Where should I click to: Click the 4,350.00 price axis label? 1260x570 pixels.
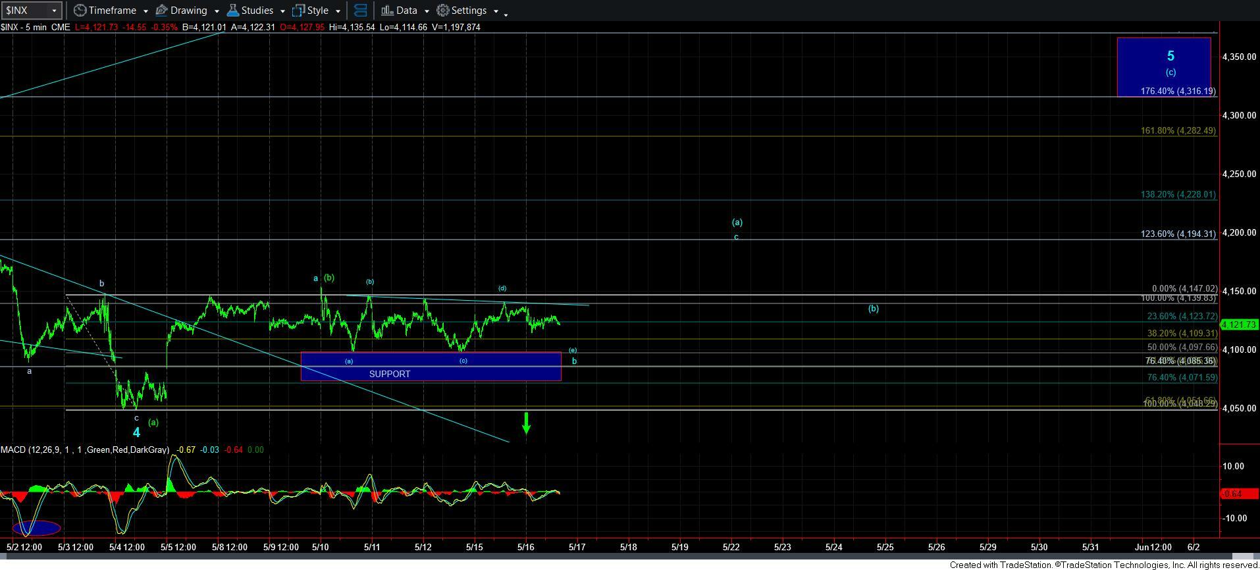(x=1239, y=57)
